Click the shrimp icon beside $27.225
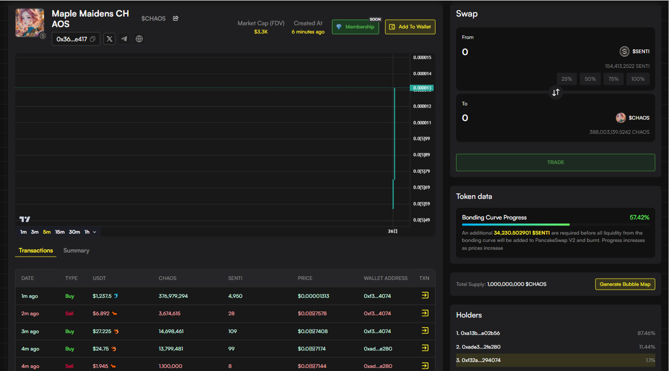Viewport: 669px width, 371px height. (x=116, y=332)
